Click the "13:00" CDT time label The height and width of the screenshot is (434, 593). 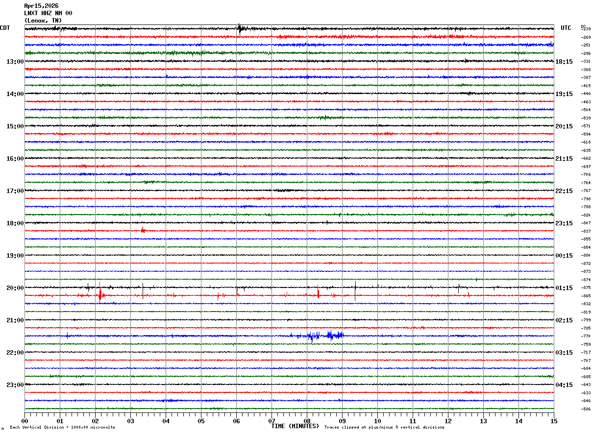click(15, 62)
